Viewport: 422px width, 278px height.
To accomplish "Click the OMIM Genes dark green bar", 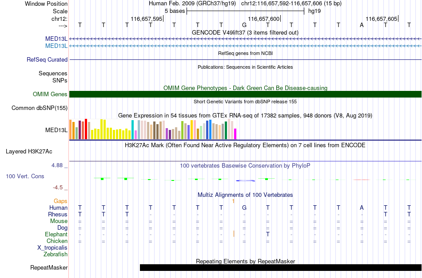I will coord(246,94).
